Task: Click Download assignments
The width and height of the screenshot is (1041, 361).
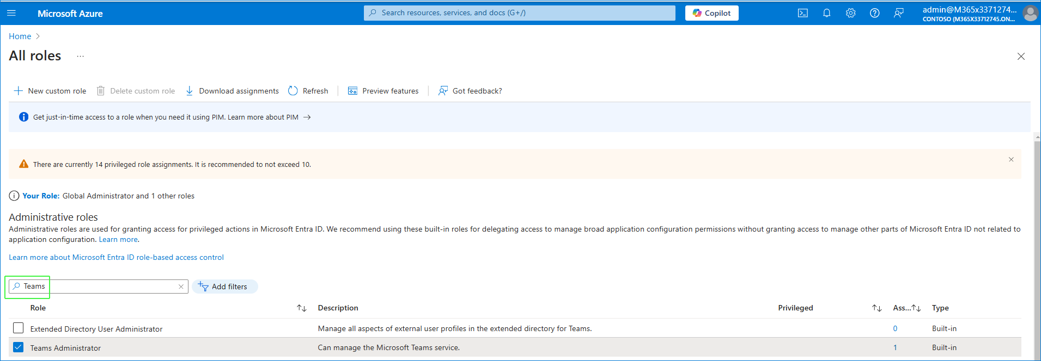Action: coord(233,91)
